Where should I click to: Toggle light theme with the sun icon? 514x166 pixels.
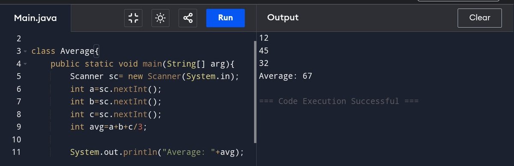tap(161, 18)
